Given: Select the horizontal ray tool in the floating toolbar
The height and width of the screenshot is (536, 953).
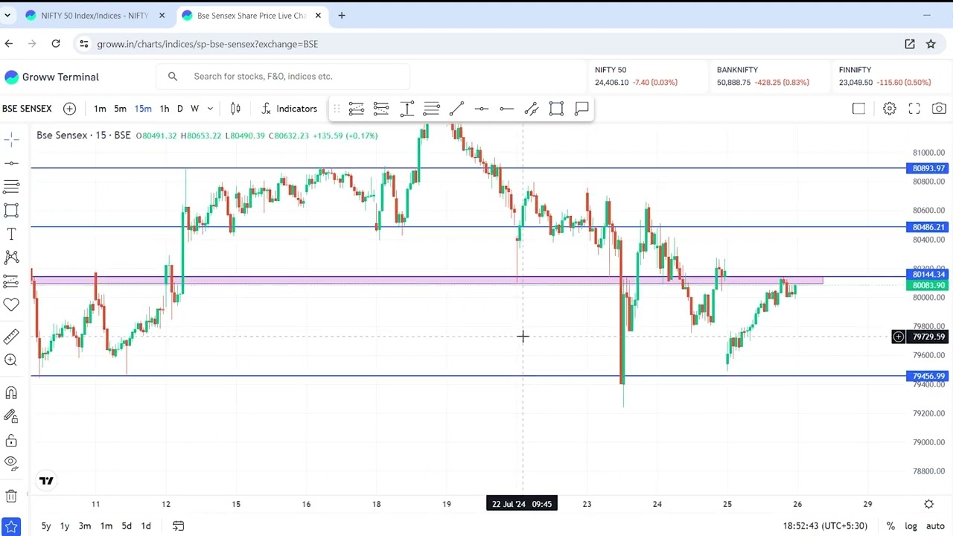Looking at the screenshot, I should 506,109.
